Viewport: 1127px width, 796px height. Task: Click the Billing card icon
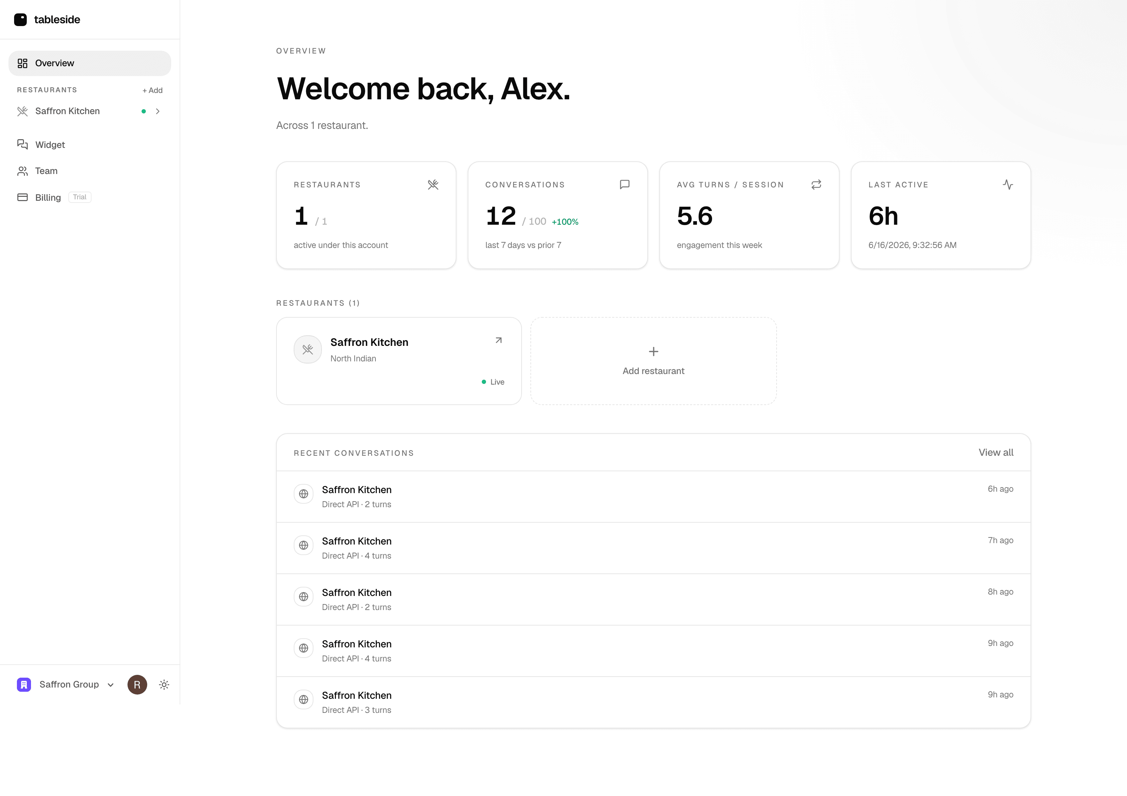pos(23,197)
